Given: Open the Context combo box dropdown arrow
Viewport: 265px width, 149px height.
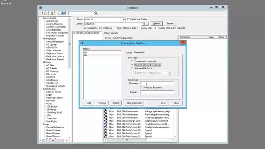Looking at the screenshot, I should (143, 24).
